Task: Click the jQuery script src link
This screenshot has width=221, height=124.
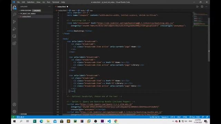Action: coord(106,104)
